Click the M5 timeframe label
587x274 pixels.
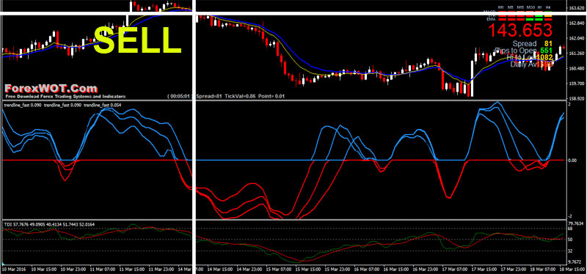tap(510, 7)
